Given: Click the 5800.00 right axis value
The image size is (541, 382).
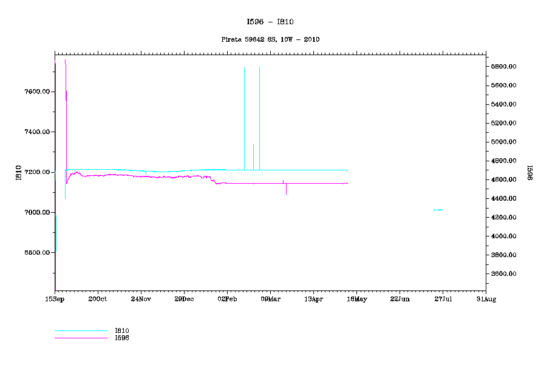Looking at the screenshot, I should tap(504, 66).
